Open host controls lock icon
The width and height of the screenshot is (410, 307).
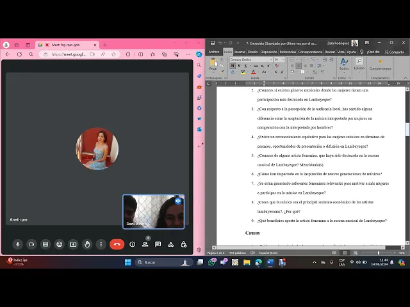coord(184,244)
